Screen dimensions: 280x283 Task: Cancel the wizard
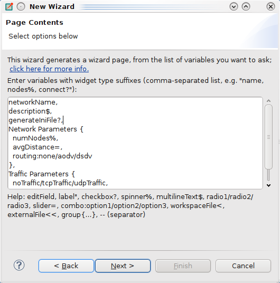point(243,266)
